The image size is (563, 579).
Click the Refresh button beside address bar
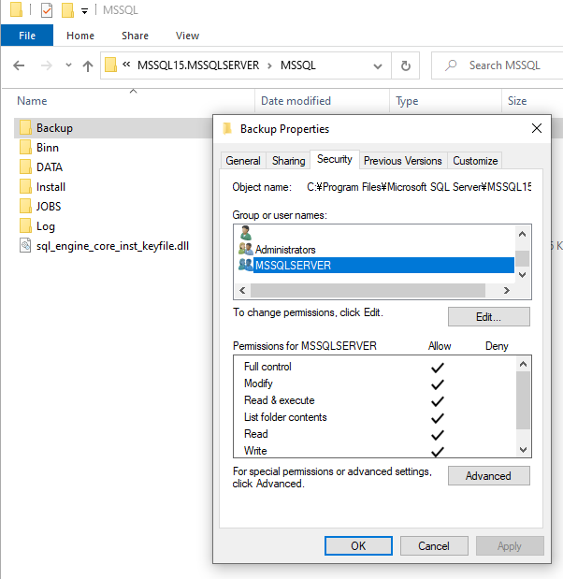(405, 66)
